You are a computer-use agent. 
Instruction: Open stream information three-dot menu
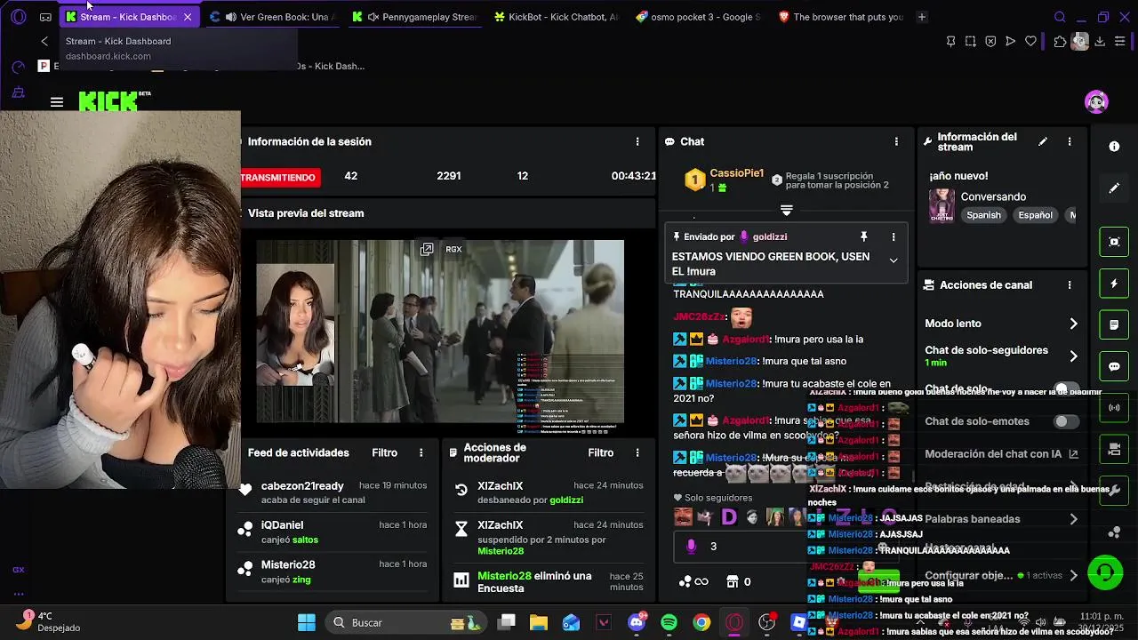tap(1070, 141)
